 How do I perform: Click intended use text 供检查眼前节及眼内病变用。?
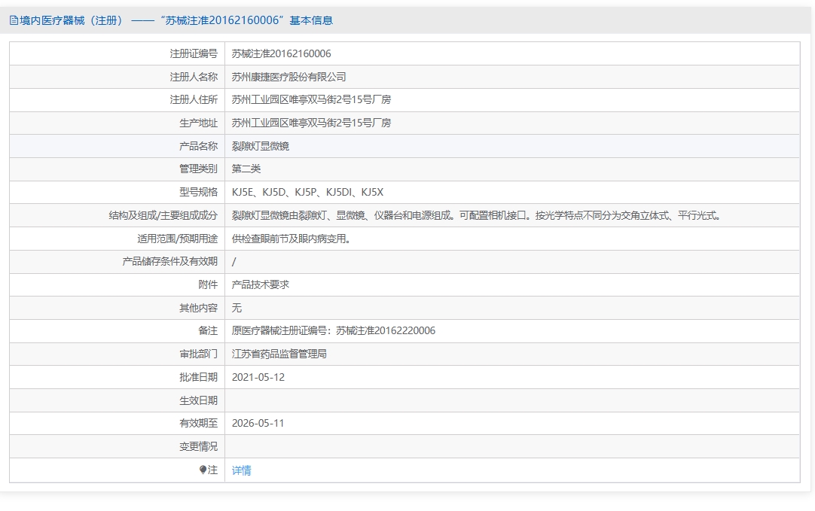pyautogui.click(x=292, y=239)
